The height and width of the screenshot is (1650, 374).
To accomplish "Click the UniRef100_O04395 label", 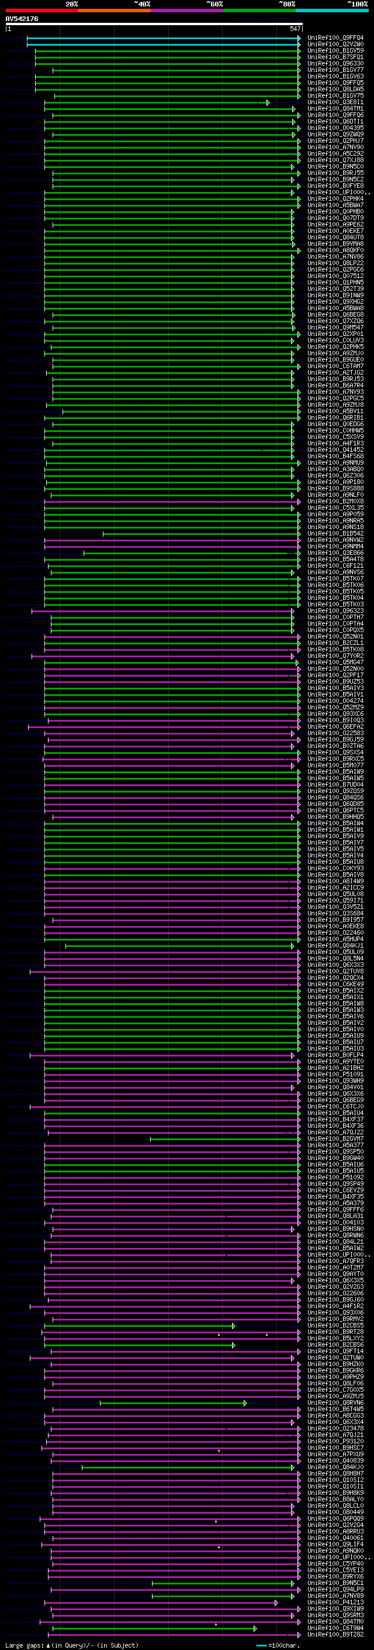I will click(335, 128).
